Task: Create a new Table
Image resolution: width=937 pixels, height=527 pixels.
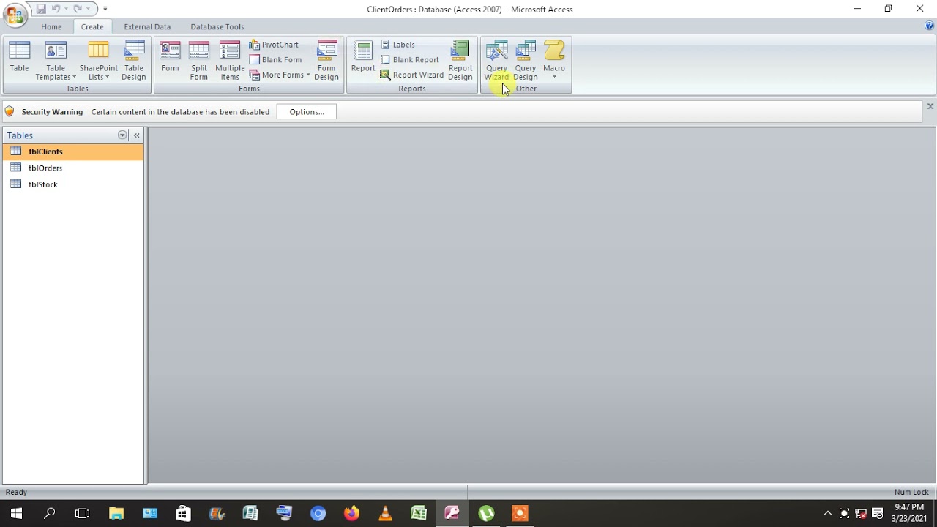Action: pos(20,58)
